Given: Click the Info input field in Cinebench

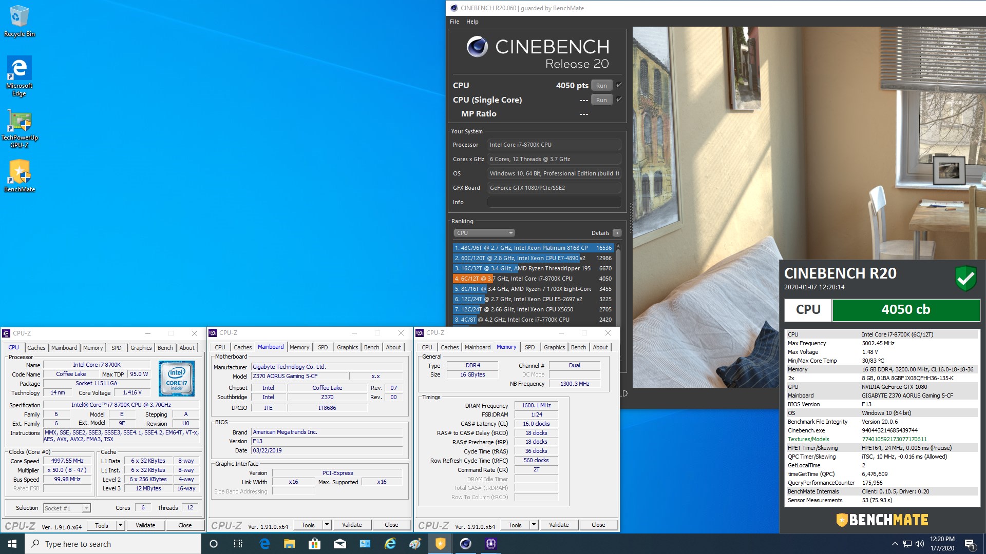Looking at the screenshot, I should point(554,202).
